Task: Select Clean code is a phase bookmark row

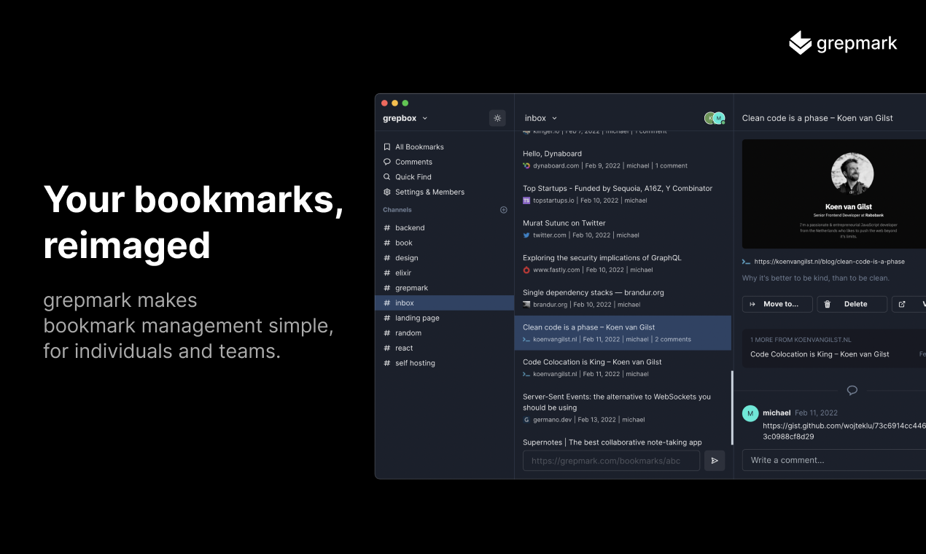Action: click(x=623, y=333)
